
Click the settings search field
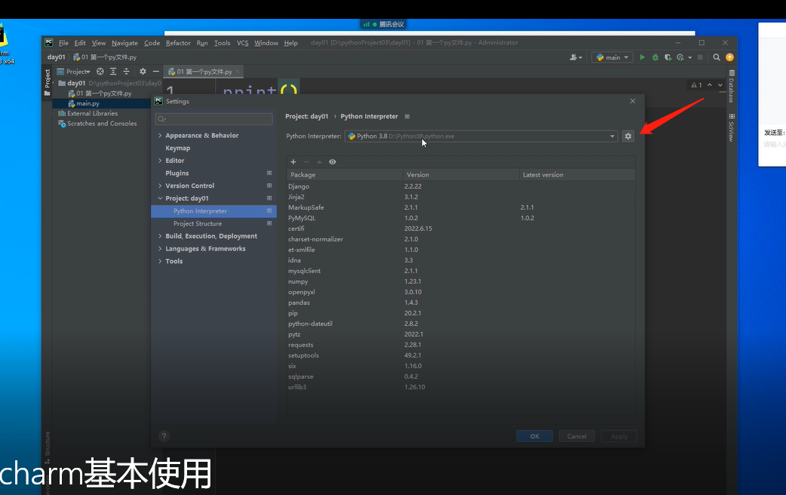[x=214, y=119]
